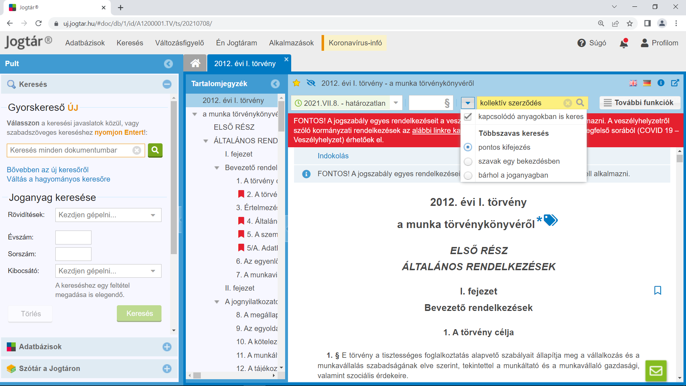Select bárhol a joganyagban radio option
Image resolution: width=686 pixels, height=386 pixels.
point(468,175)
